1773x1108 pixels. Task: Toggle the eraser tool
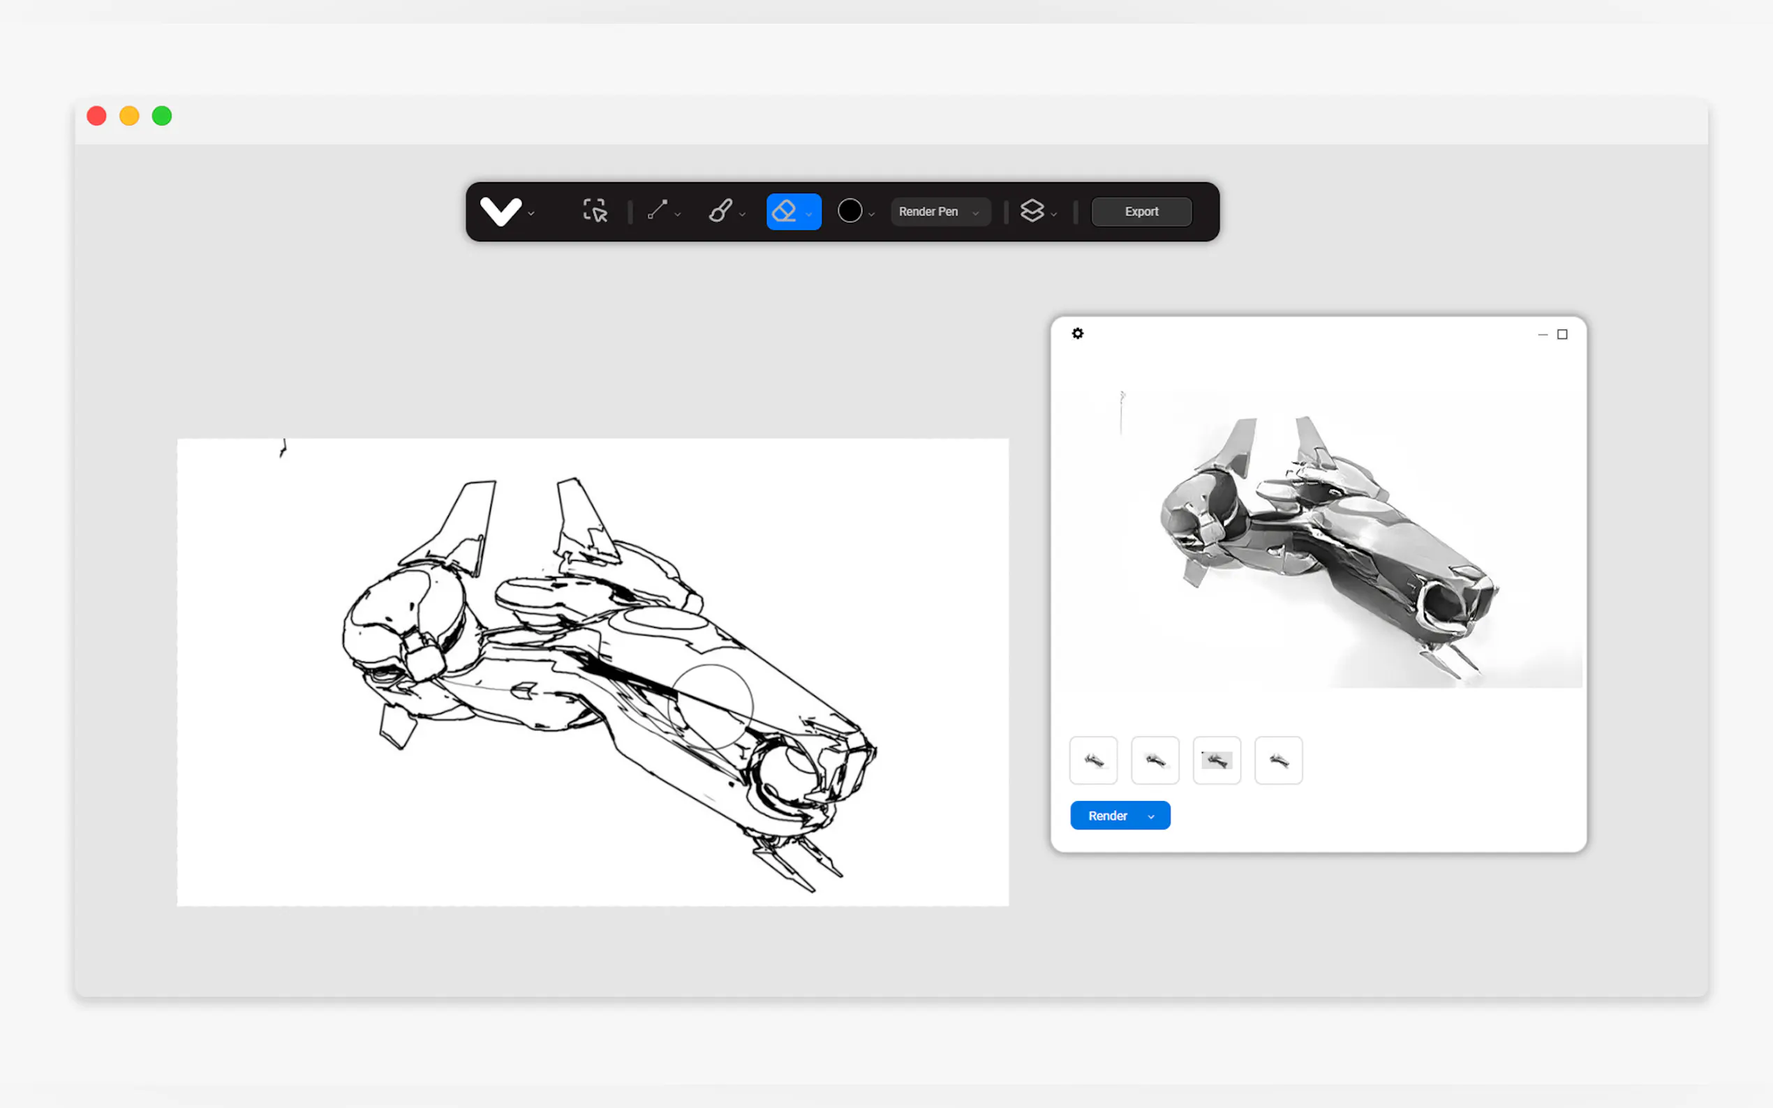(x=785, y=211)
